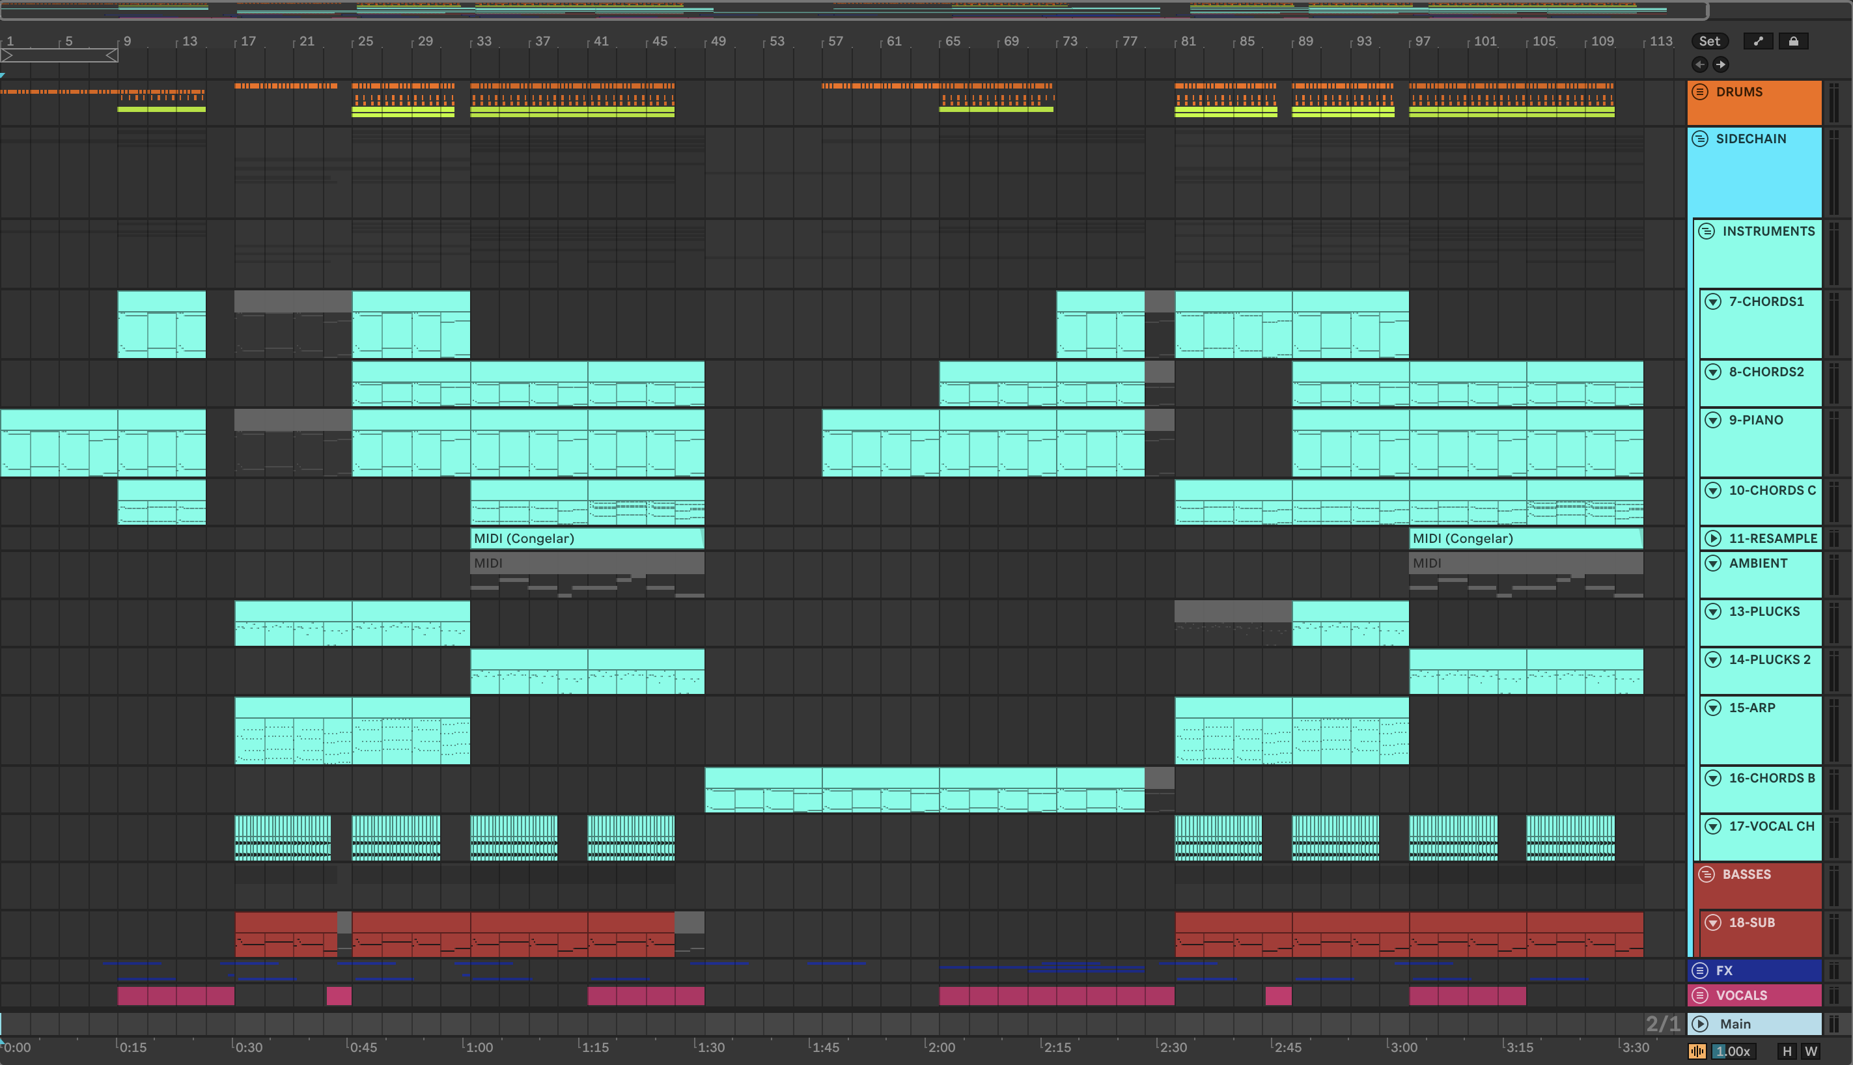
Task: Collapse the 8-CHORDS2 track triangle
Action: (1712, 372)
